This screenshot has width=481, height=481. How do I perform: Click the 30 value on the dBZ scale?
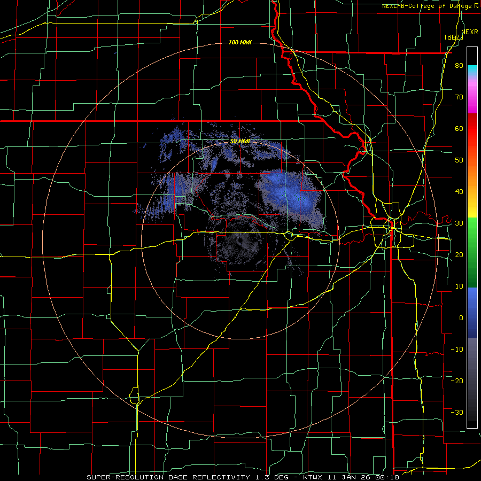[x=459, y=223]
